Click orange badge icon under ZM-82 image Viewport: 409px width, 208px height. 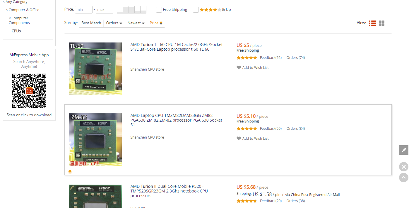coord(70,172)
